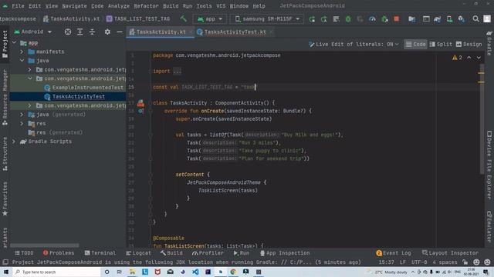Open the VCS menu
The image size is (494, 277).
click(x=221, y=6)
